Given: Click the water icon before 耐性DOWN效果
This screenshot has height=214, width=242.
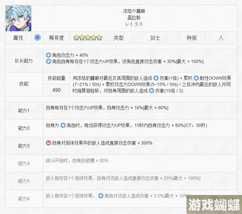Looking at the screenshot, I should pos(196,78).
